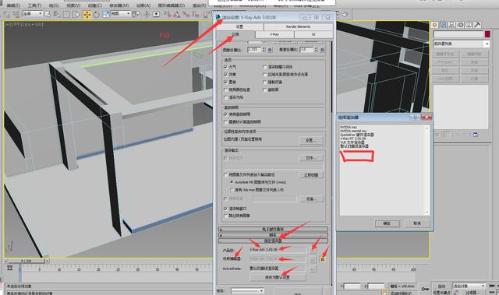
Task: Expand the Email Notifications rollout
Action: [x=273, y=229]
